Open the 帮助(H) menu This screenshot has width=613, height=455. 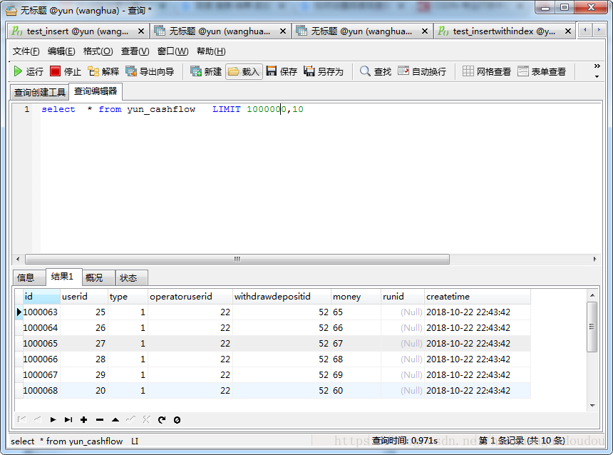211,51
